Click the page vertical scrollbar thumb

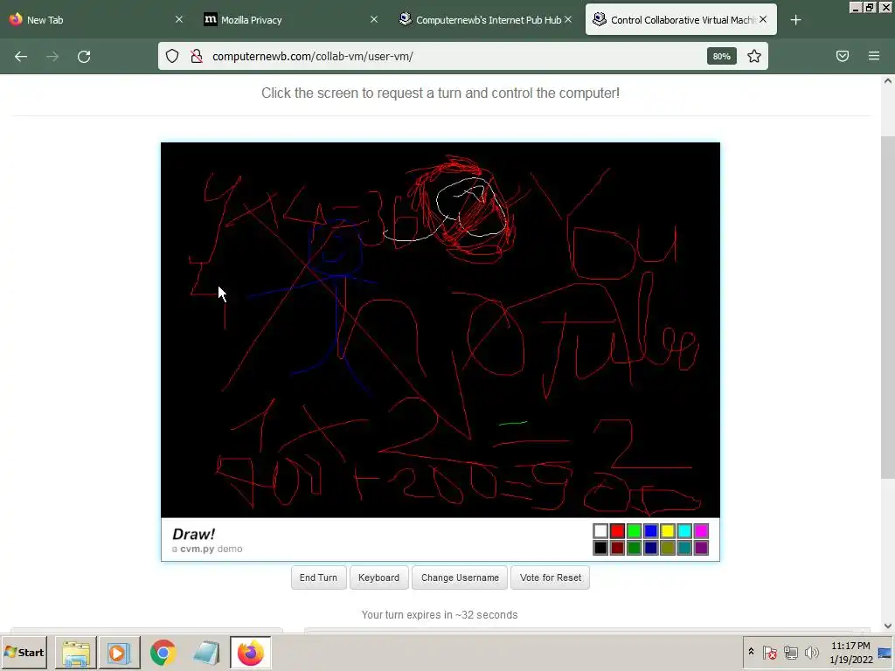(x=888, y=308)
